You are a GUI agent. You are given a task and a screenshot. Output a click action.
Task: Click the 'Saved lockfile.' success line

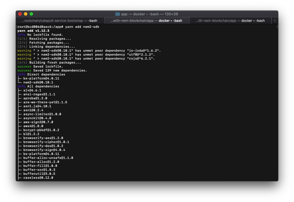pyautogui.click(x=40, y=66)
